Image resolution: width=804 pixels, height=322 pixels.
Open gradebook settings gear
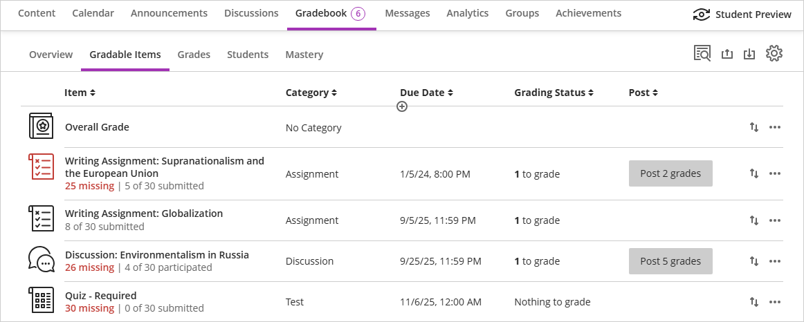[x=774, y=54]
